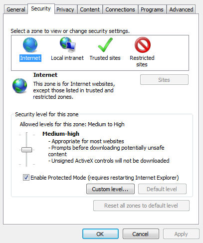Click the Apply button
This screenshot has height=243, width=203.
click(x=181, y=234)
